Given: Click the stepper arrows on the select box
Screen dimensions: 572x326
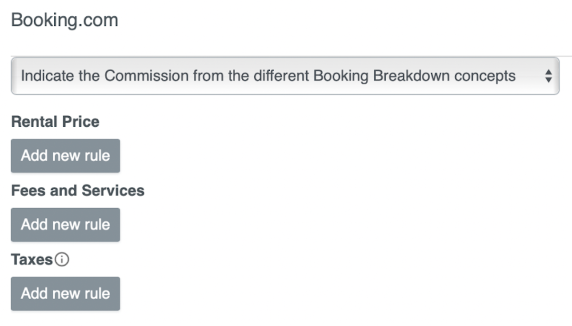Looking at the screenshot, I should pos(548,76).
